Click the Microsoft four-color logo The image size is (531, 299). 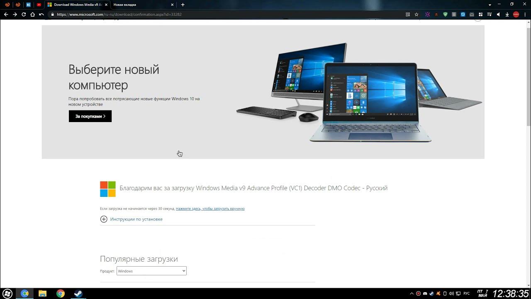(108, 189)
